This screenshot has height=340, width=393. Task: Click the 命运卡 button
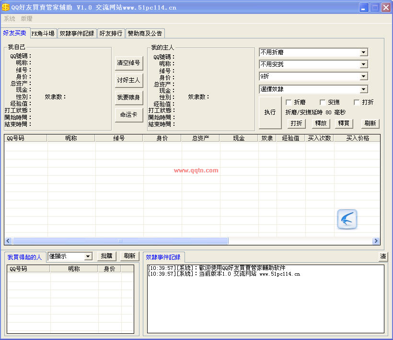[129, 115]
